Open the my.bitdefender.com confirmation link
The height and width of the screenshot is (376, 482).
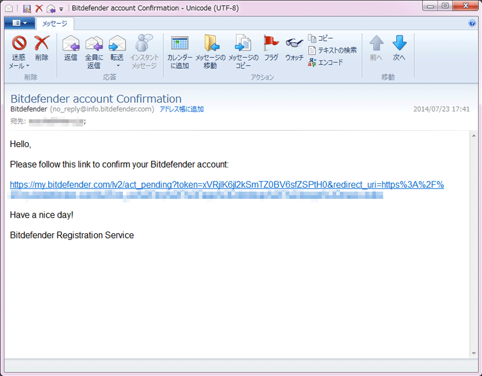(227, 184)
